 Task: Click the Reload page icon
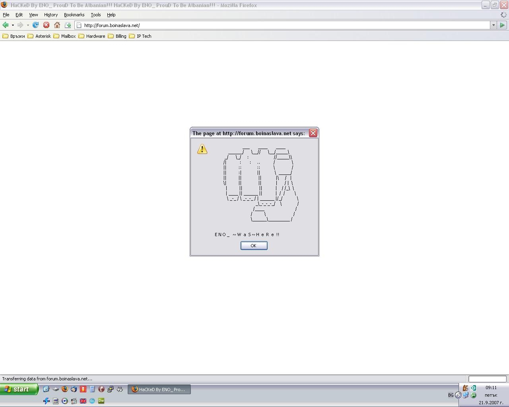(x=35, y=25)
